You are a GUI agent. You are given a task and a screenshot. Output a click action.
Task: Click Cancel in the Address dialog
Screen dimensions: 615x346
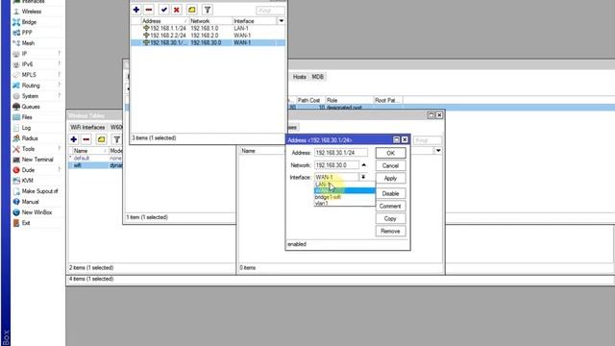(x=391, y=165)
